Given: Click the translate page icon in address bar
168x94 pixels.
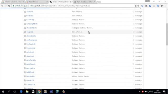Looking at the screenshot, I should click(135, 6).
